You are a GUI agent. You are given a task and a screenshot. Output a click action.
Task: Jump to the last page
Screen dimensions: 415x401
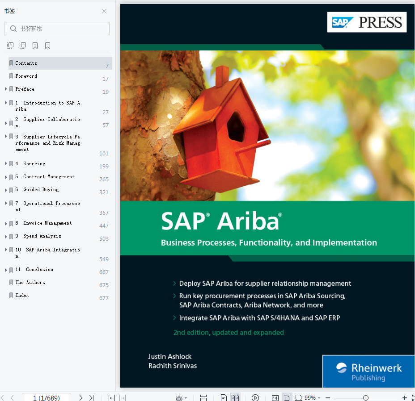92,397
